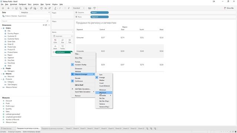Click the Duplicate sheet toolbar icon
This screenshot has height=133, width=237.
tap(31, 8)
